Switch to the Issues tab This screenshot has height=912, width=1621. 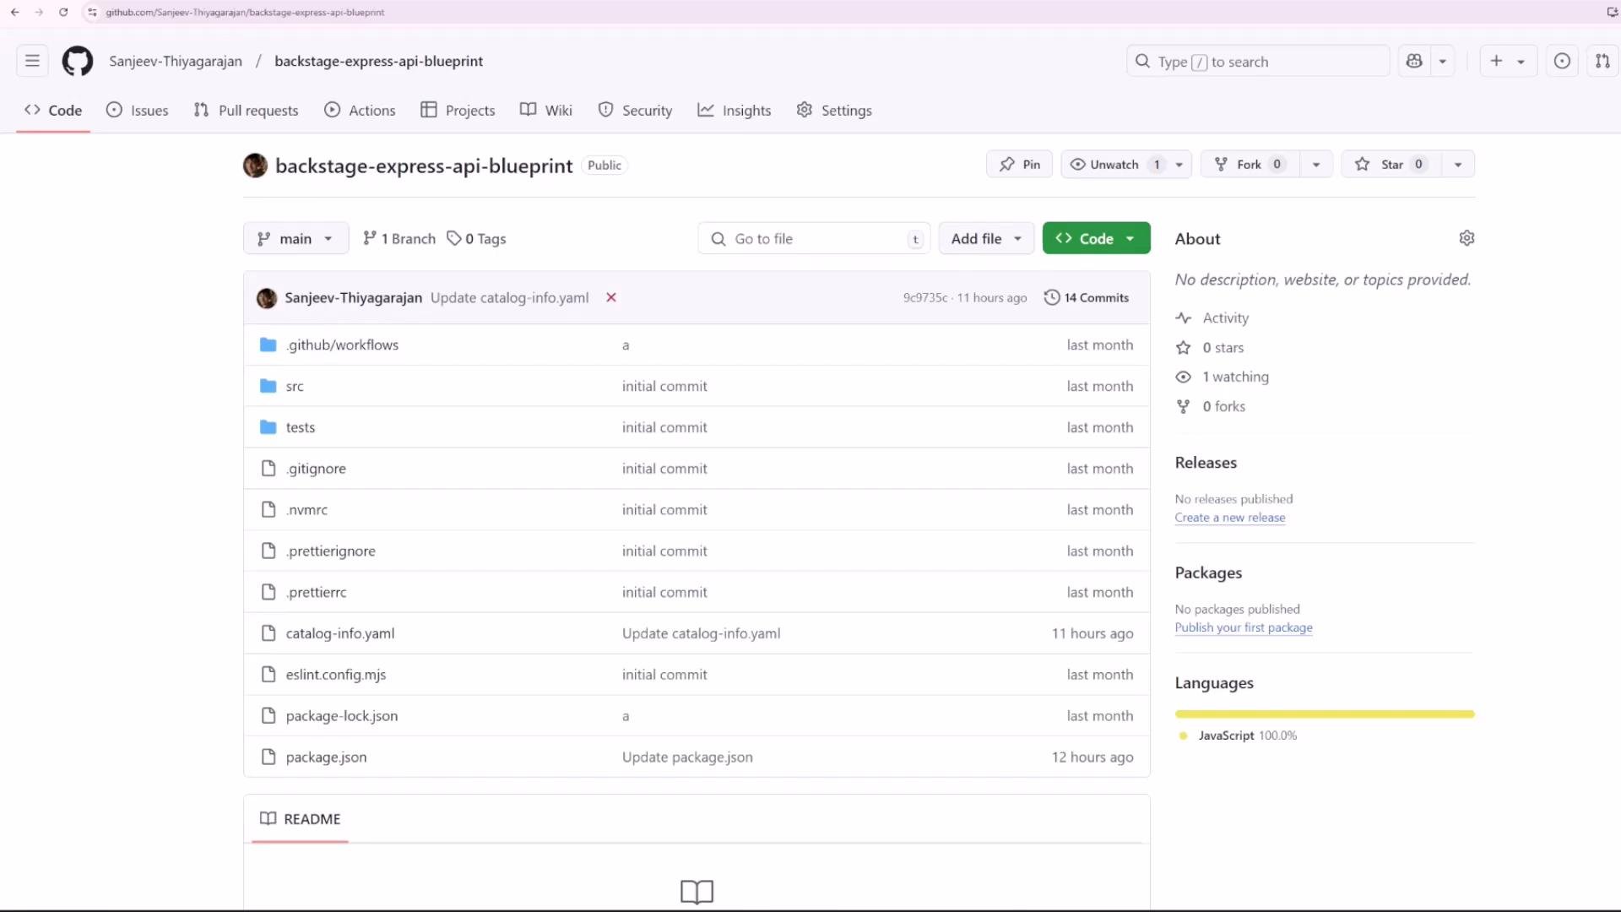click(x=137, y=110)
